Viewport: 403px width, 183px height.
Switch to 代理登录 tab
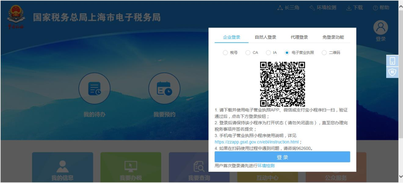pos(299,37)
